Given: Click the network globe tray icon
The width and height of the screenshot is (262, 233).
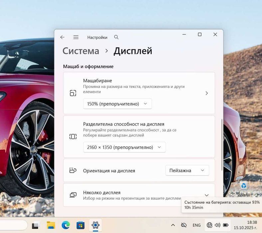Looking at the screenshot, I should [209, 225].
